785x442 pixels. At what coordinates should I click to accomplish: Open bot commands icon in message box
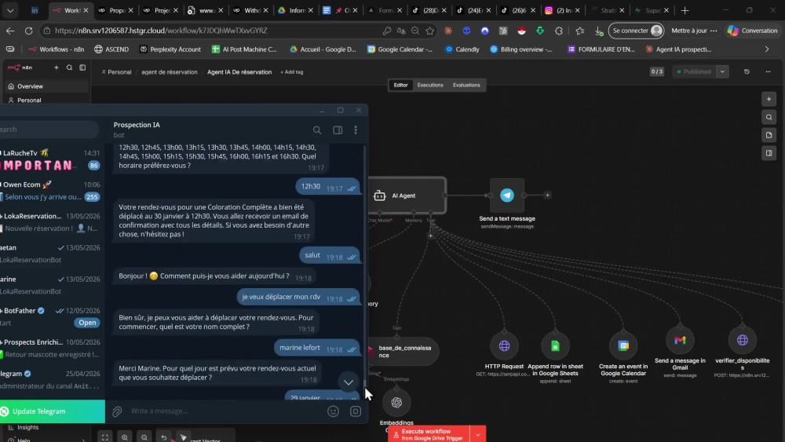click(x=356, y=411)
